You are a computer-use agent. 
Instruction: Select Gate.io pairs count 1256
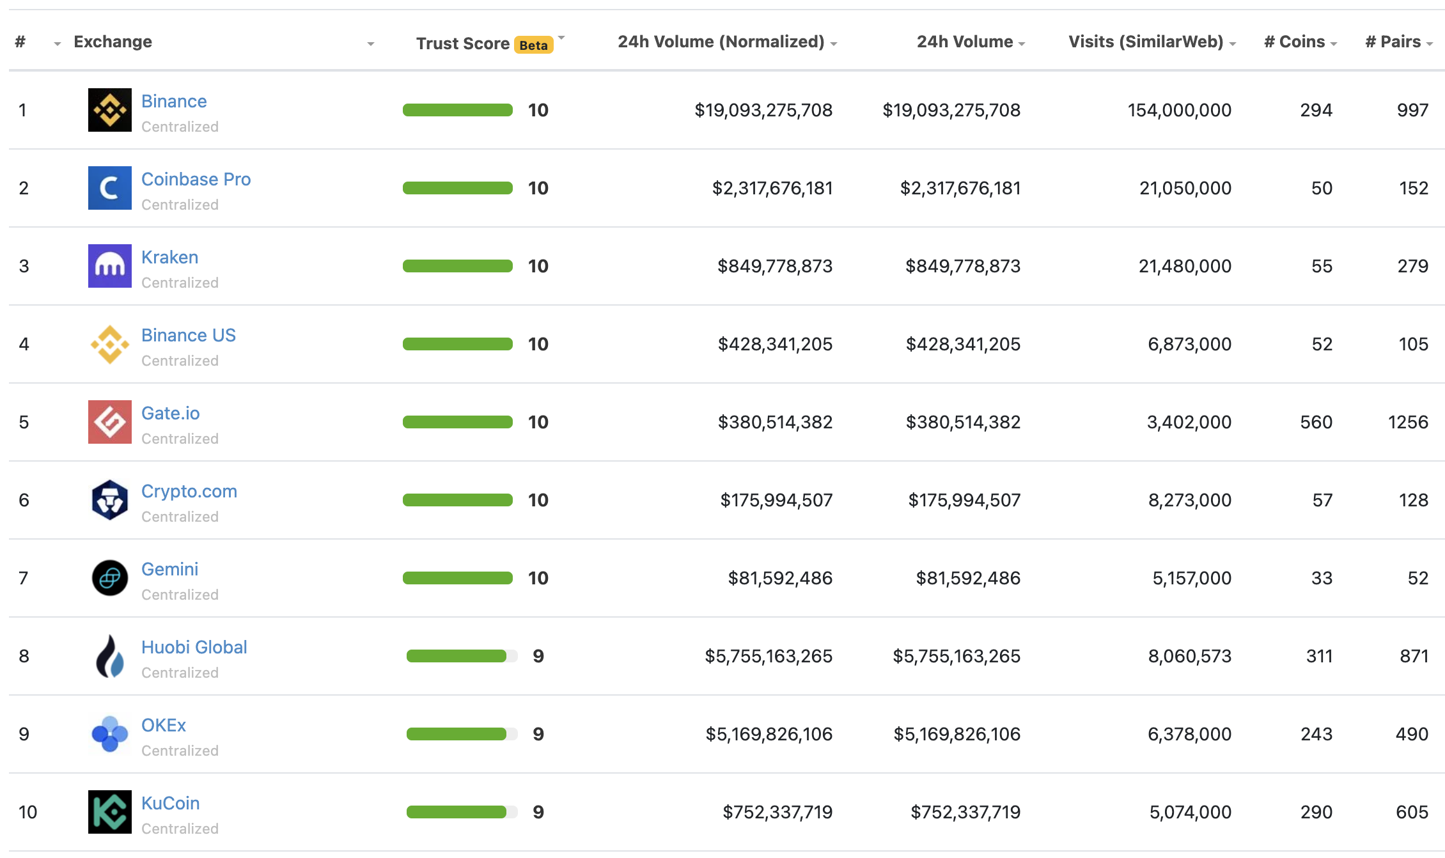click(x=1408, y=422)
